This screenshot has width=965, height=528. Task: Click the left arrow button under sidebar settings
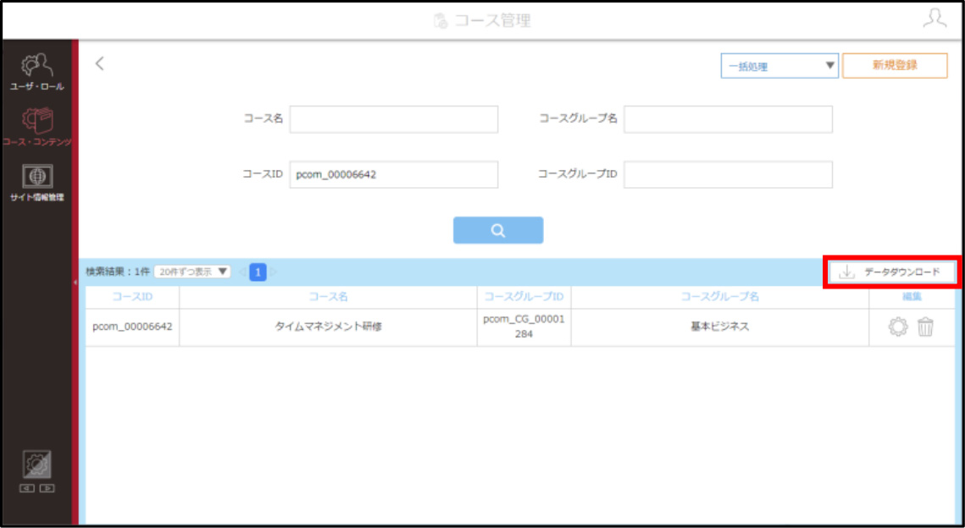pyautogui.click(x=27, y=489)
